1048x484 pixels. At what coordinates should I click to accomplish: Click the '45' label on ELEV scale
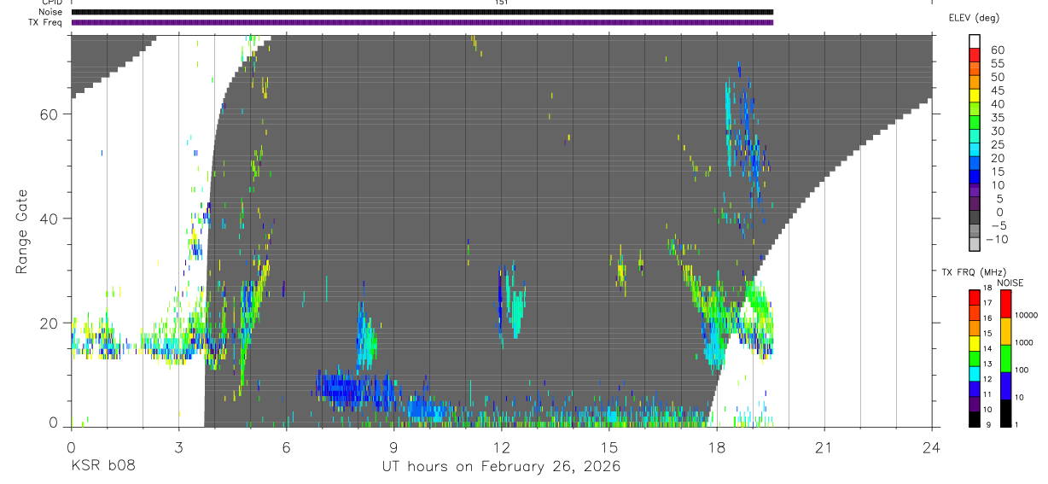[x=997, y=90]
